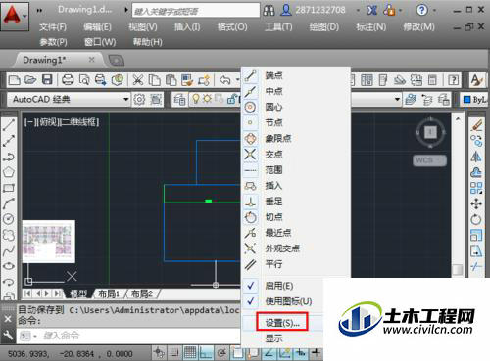Open a file with the Open folder icon
The height and width of the screenshot is (361, 490).
pos(30,80)
